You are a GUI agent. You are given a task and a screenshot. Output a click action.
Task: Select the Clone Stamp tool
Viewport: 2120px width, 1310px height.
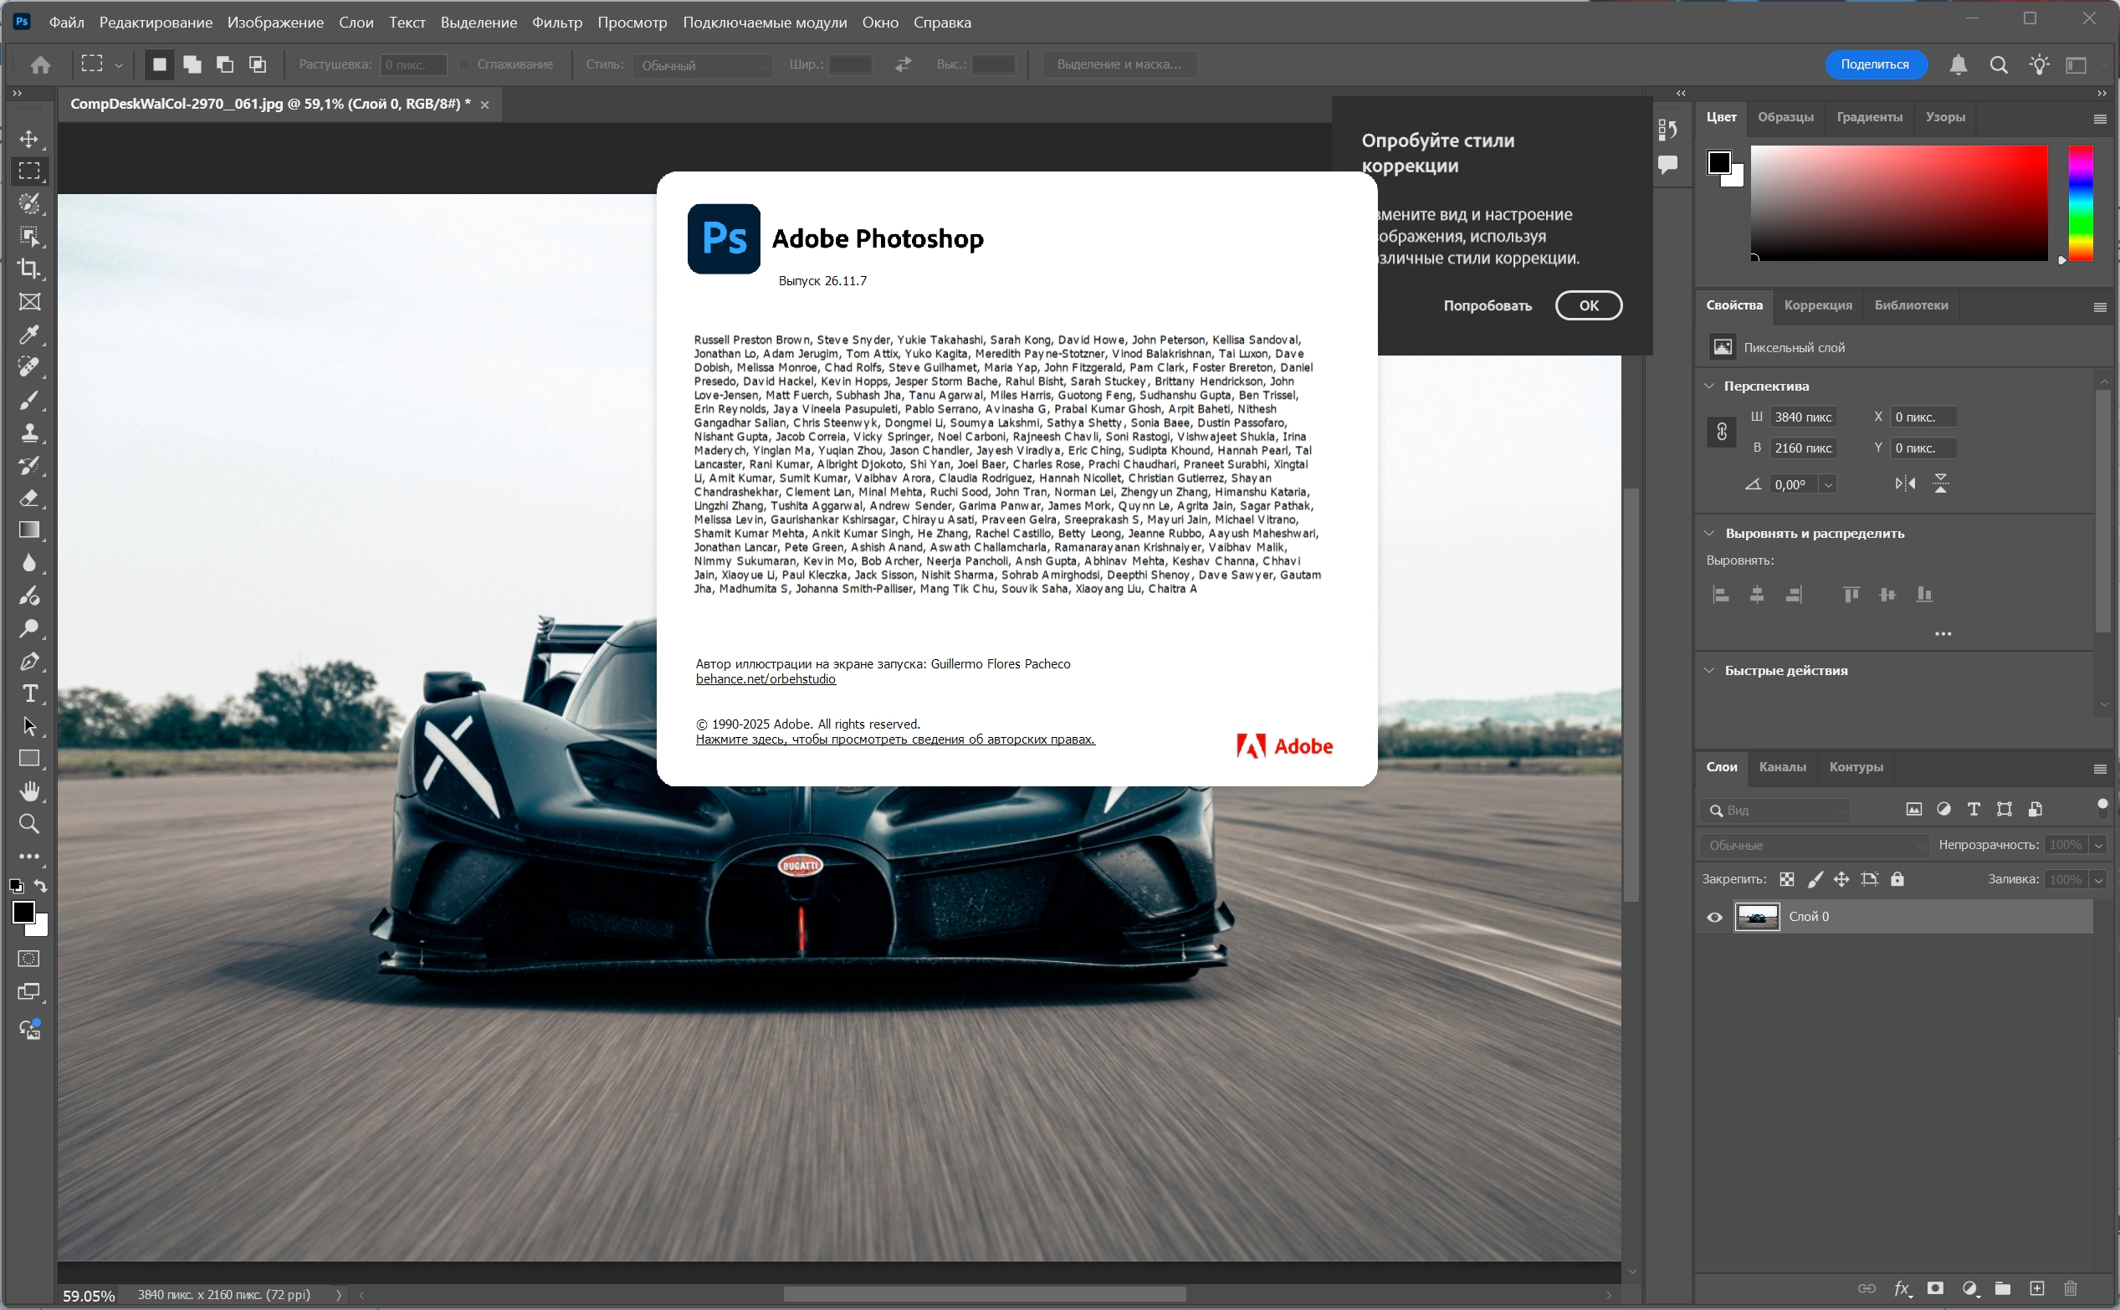[x=29, y=432]
